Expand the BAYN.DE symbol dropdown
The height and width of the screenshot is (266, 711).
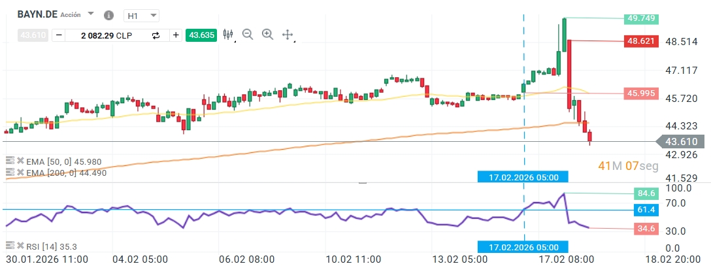(x=91, y=14)
